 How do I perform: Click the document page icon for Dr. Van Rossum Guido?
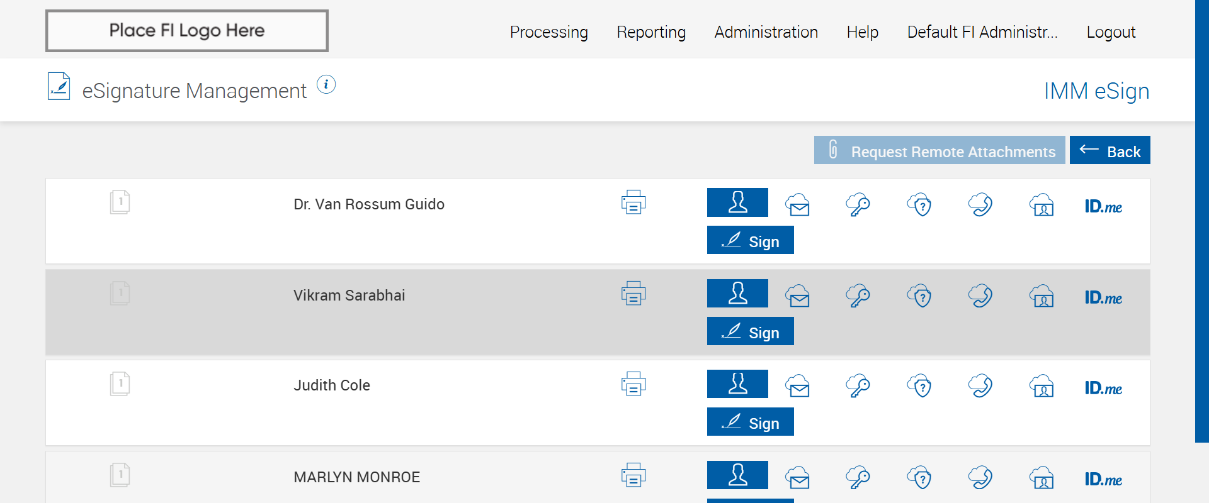point(120,202)
